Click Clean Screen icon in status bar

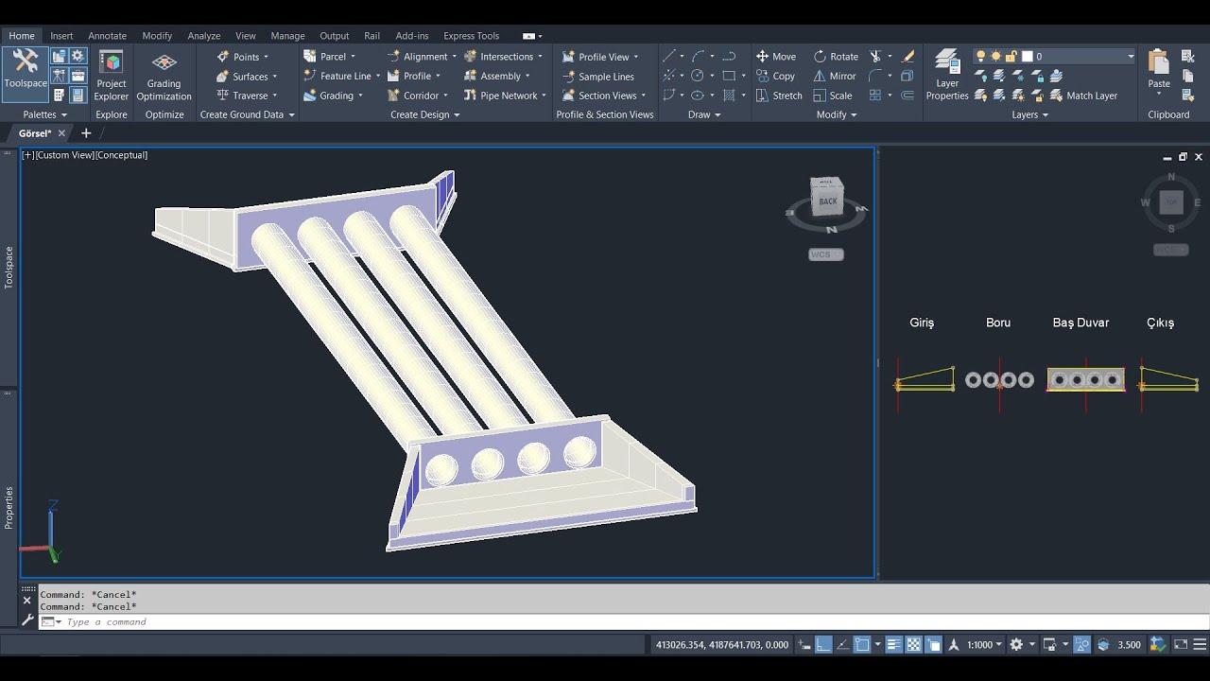tap(1181, 644)
